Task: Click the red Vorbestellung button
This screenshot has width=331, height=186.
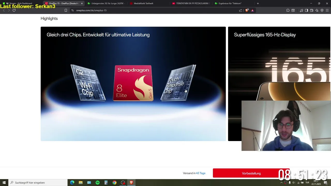Action: tap(251, 173)
